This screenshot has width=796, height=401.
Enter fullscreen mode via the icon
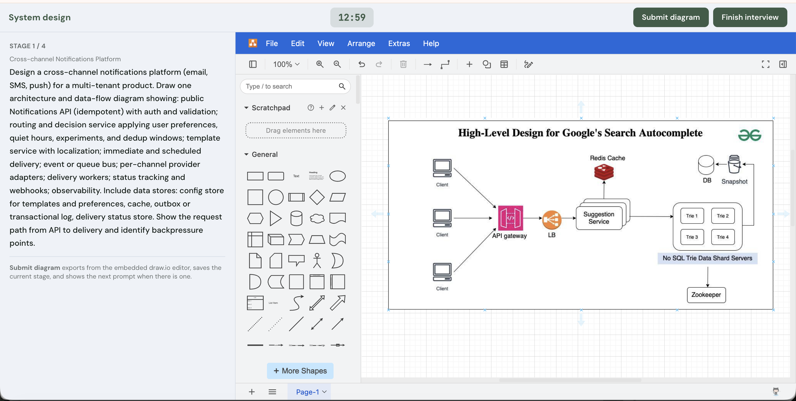[x=766, y=64]
